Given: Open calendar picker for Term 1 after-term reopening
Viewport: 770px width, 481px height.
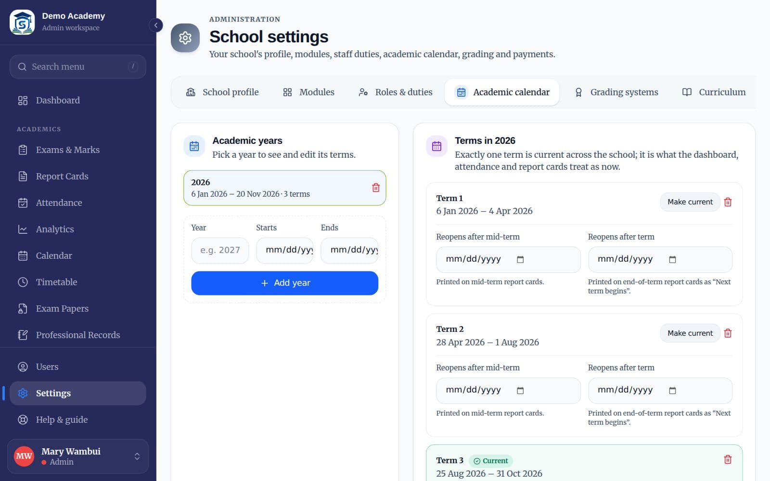Looking at the screenshot, I should (672, 260).
